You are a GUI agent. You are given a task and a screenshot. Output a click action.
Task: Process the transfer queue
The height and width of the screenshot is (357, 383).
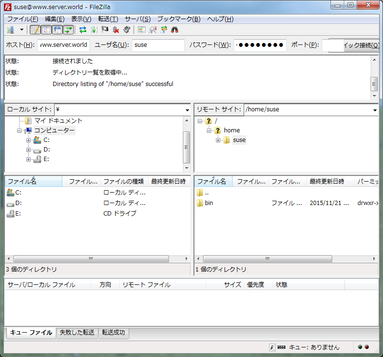pyautogui.click(x=93, y=29)
